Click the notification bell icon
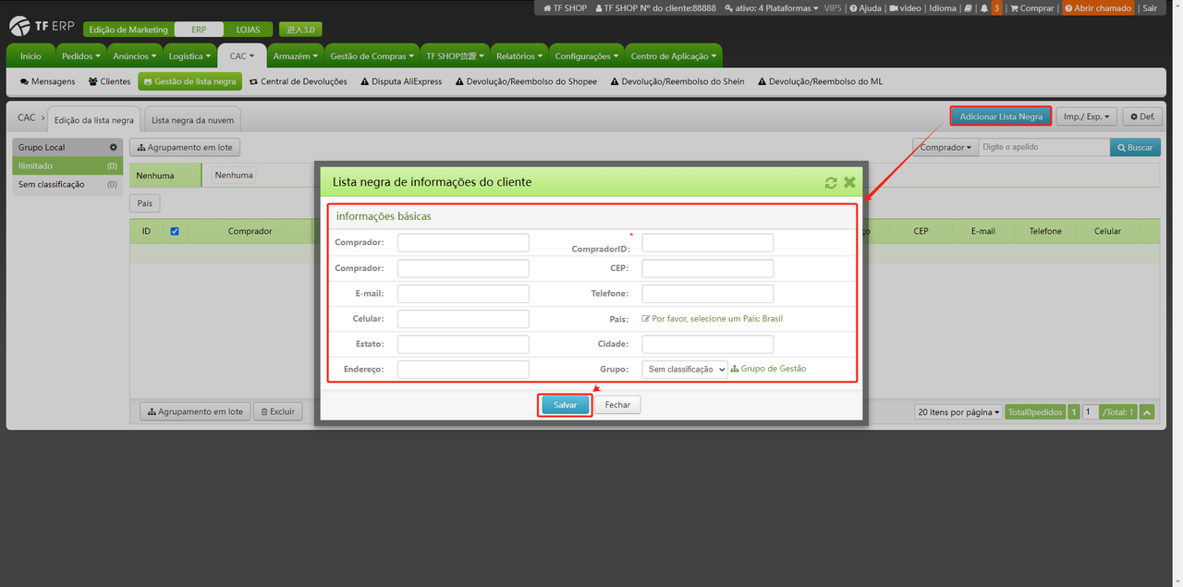The height and width of the screenshot is (587, 1183). (983, 8)
